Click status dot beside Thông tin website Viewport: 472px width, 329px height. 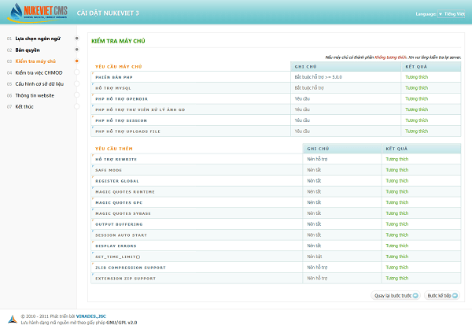76,94
